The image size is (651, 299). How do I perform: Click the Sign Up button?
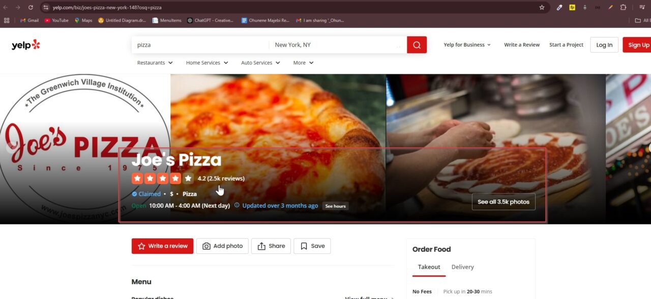(638, 45)
